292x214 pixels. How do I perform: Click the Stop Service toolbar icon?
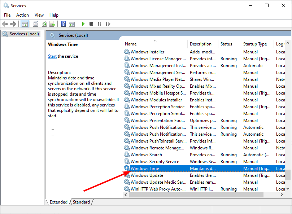coord(91,24)
